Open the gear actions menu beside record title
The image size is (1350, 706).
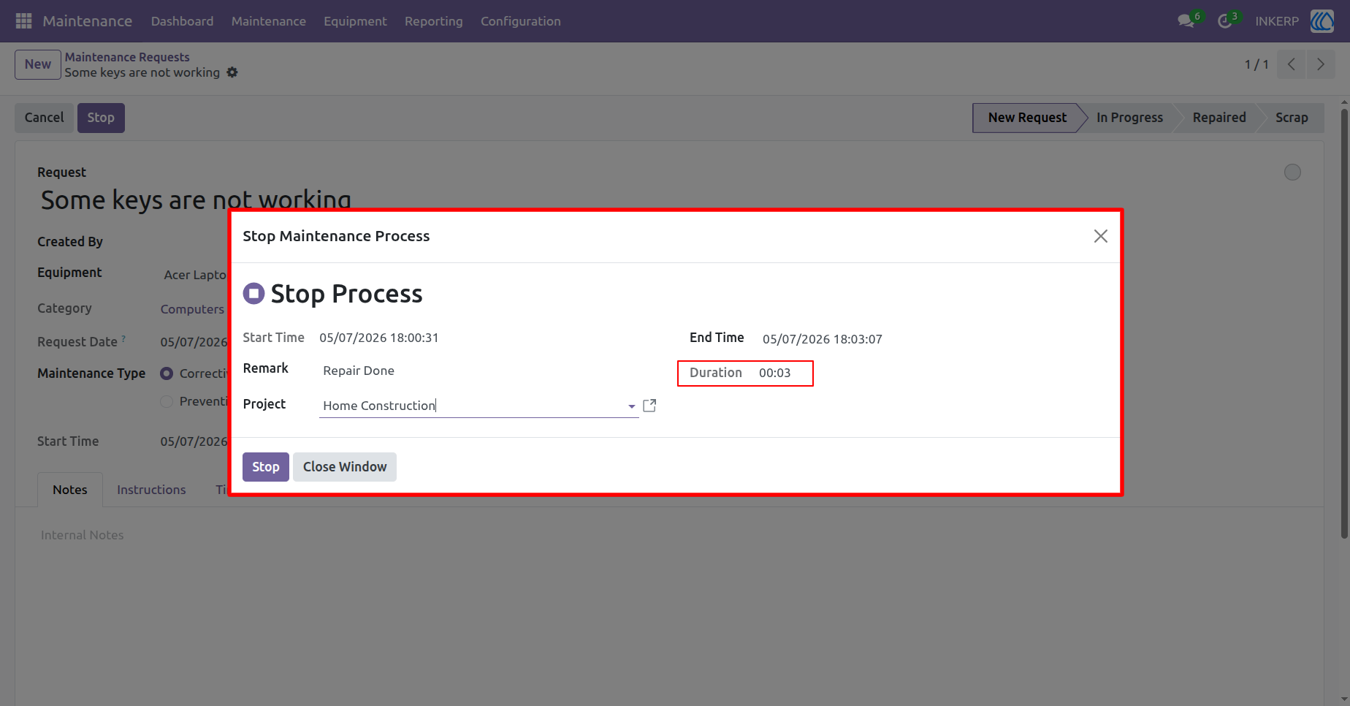[x=232, y=72]
